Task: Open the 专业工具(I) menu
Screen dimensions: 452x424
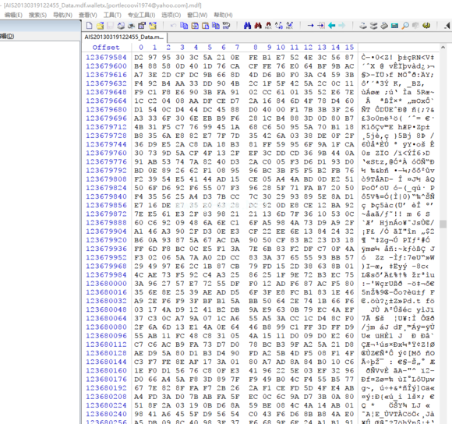Action: tap(142, 15)
